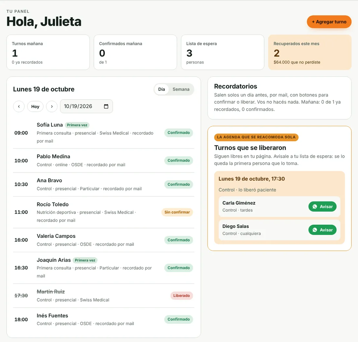
Task: Jump to today with Hoy button
Action: coord(35,106)
